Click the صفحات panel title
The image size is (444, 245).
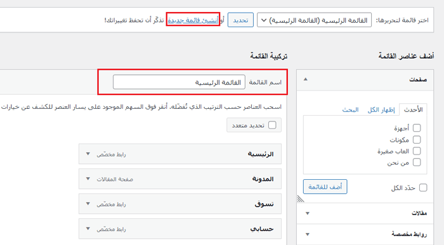417,80
